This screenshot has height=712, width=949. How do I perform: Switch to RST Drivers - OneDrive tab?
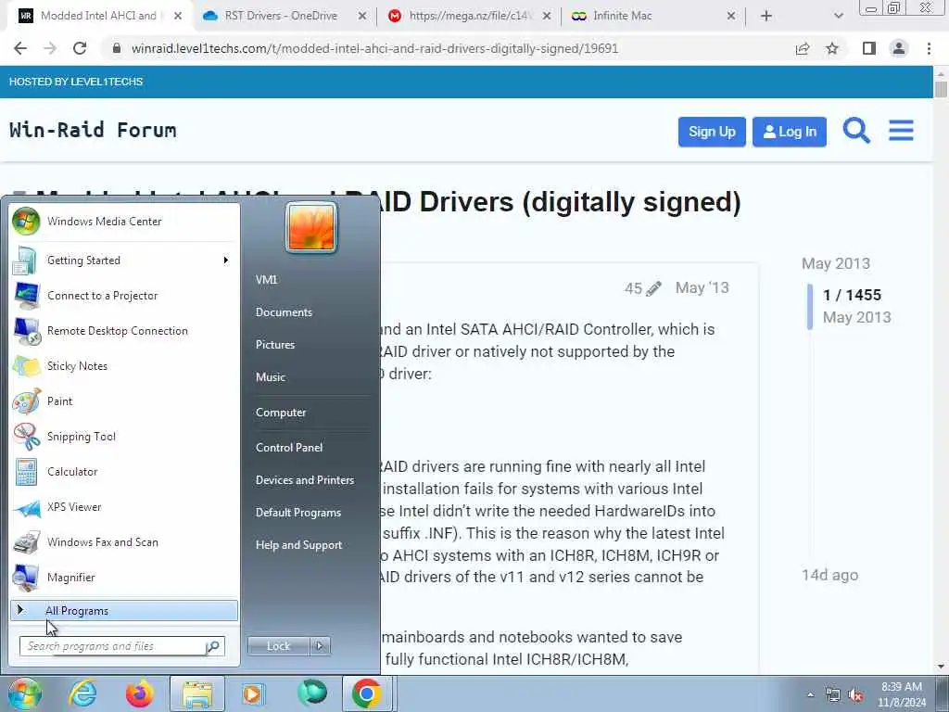coord(281,16)
